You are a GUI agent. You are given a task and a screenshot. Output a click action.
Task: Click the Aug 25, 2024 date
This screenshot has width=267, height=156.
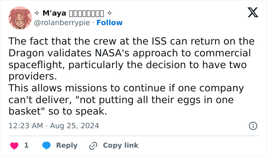coord(74,126)
